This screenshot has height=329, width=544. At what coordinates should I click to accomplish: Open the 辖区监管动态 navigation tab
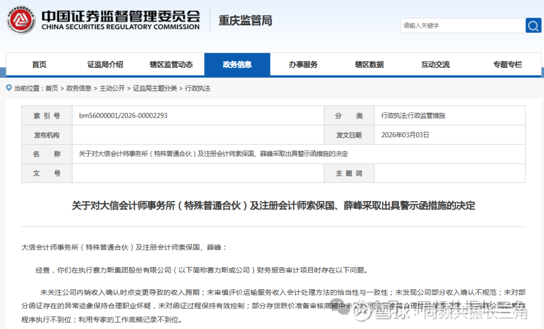[171, 64]
